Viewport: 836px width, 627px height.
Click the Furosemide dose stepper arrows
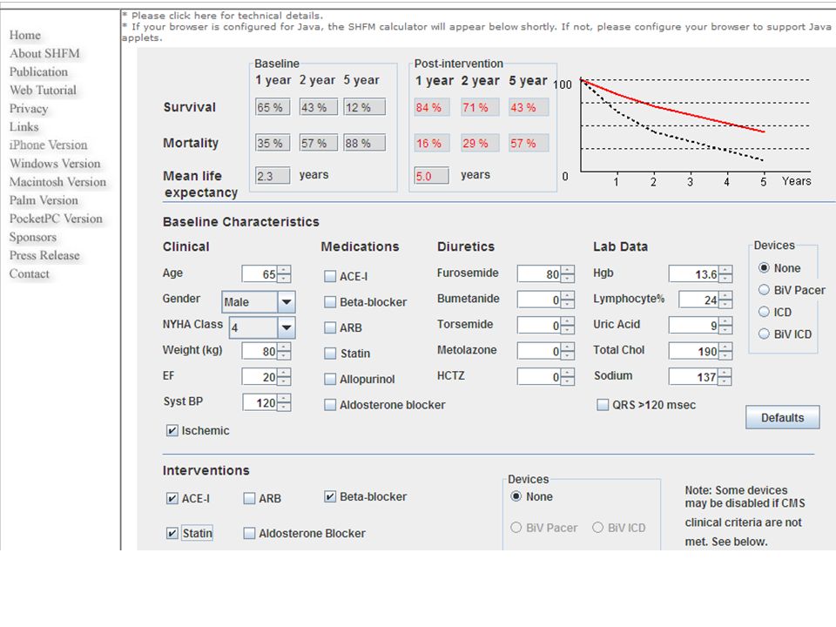coord(568,274)
